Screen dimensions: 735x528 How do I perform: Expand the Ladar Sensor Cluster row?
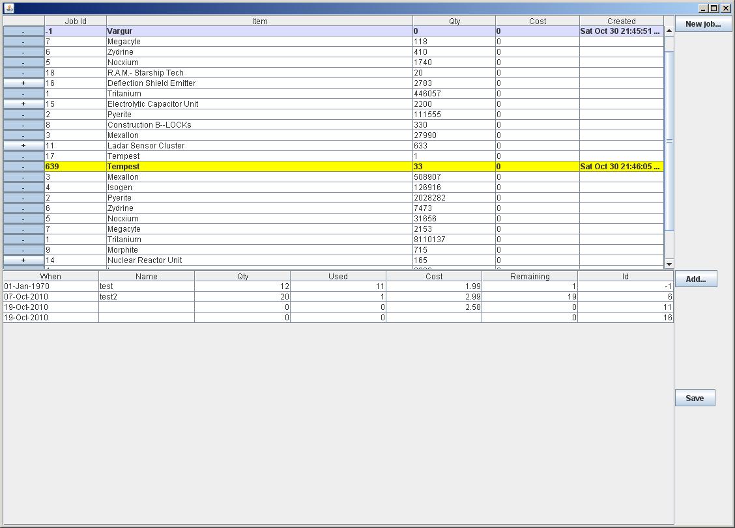pos(23,146)
